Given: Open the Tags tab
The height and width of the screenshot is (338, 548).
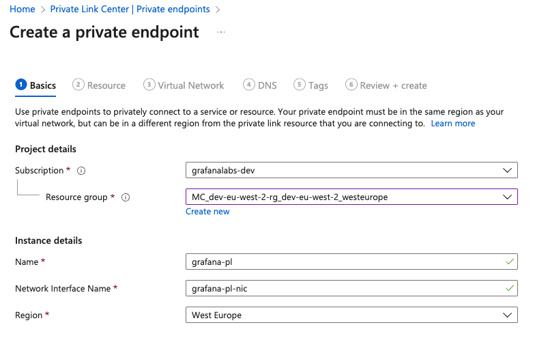Looking at the screenshot, I should 318,85.
